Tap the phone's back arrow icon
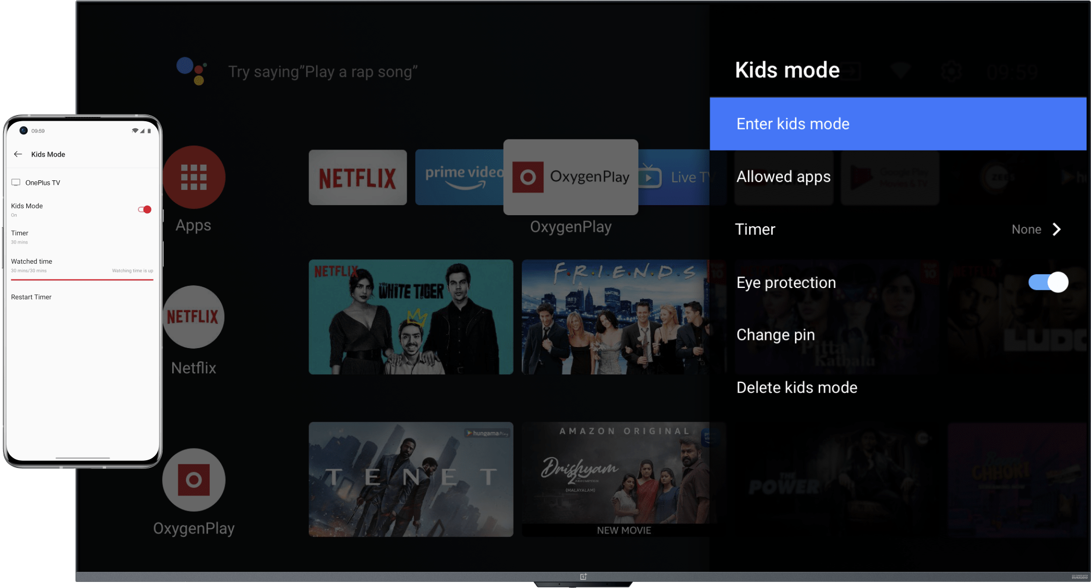The width and height of the screenshot is (1091, 588). click(x=18, y=154)
